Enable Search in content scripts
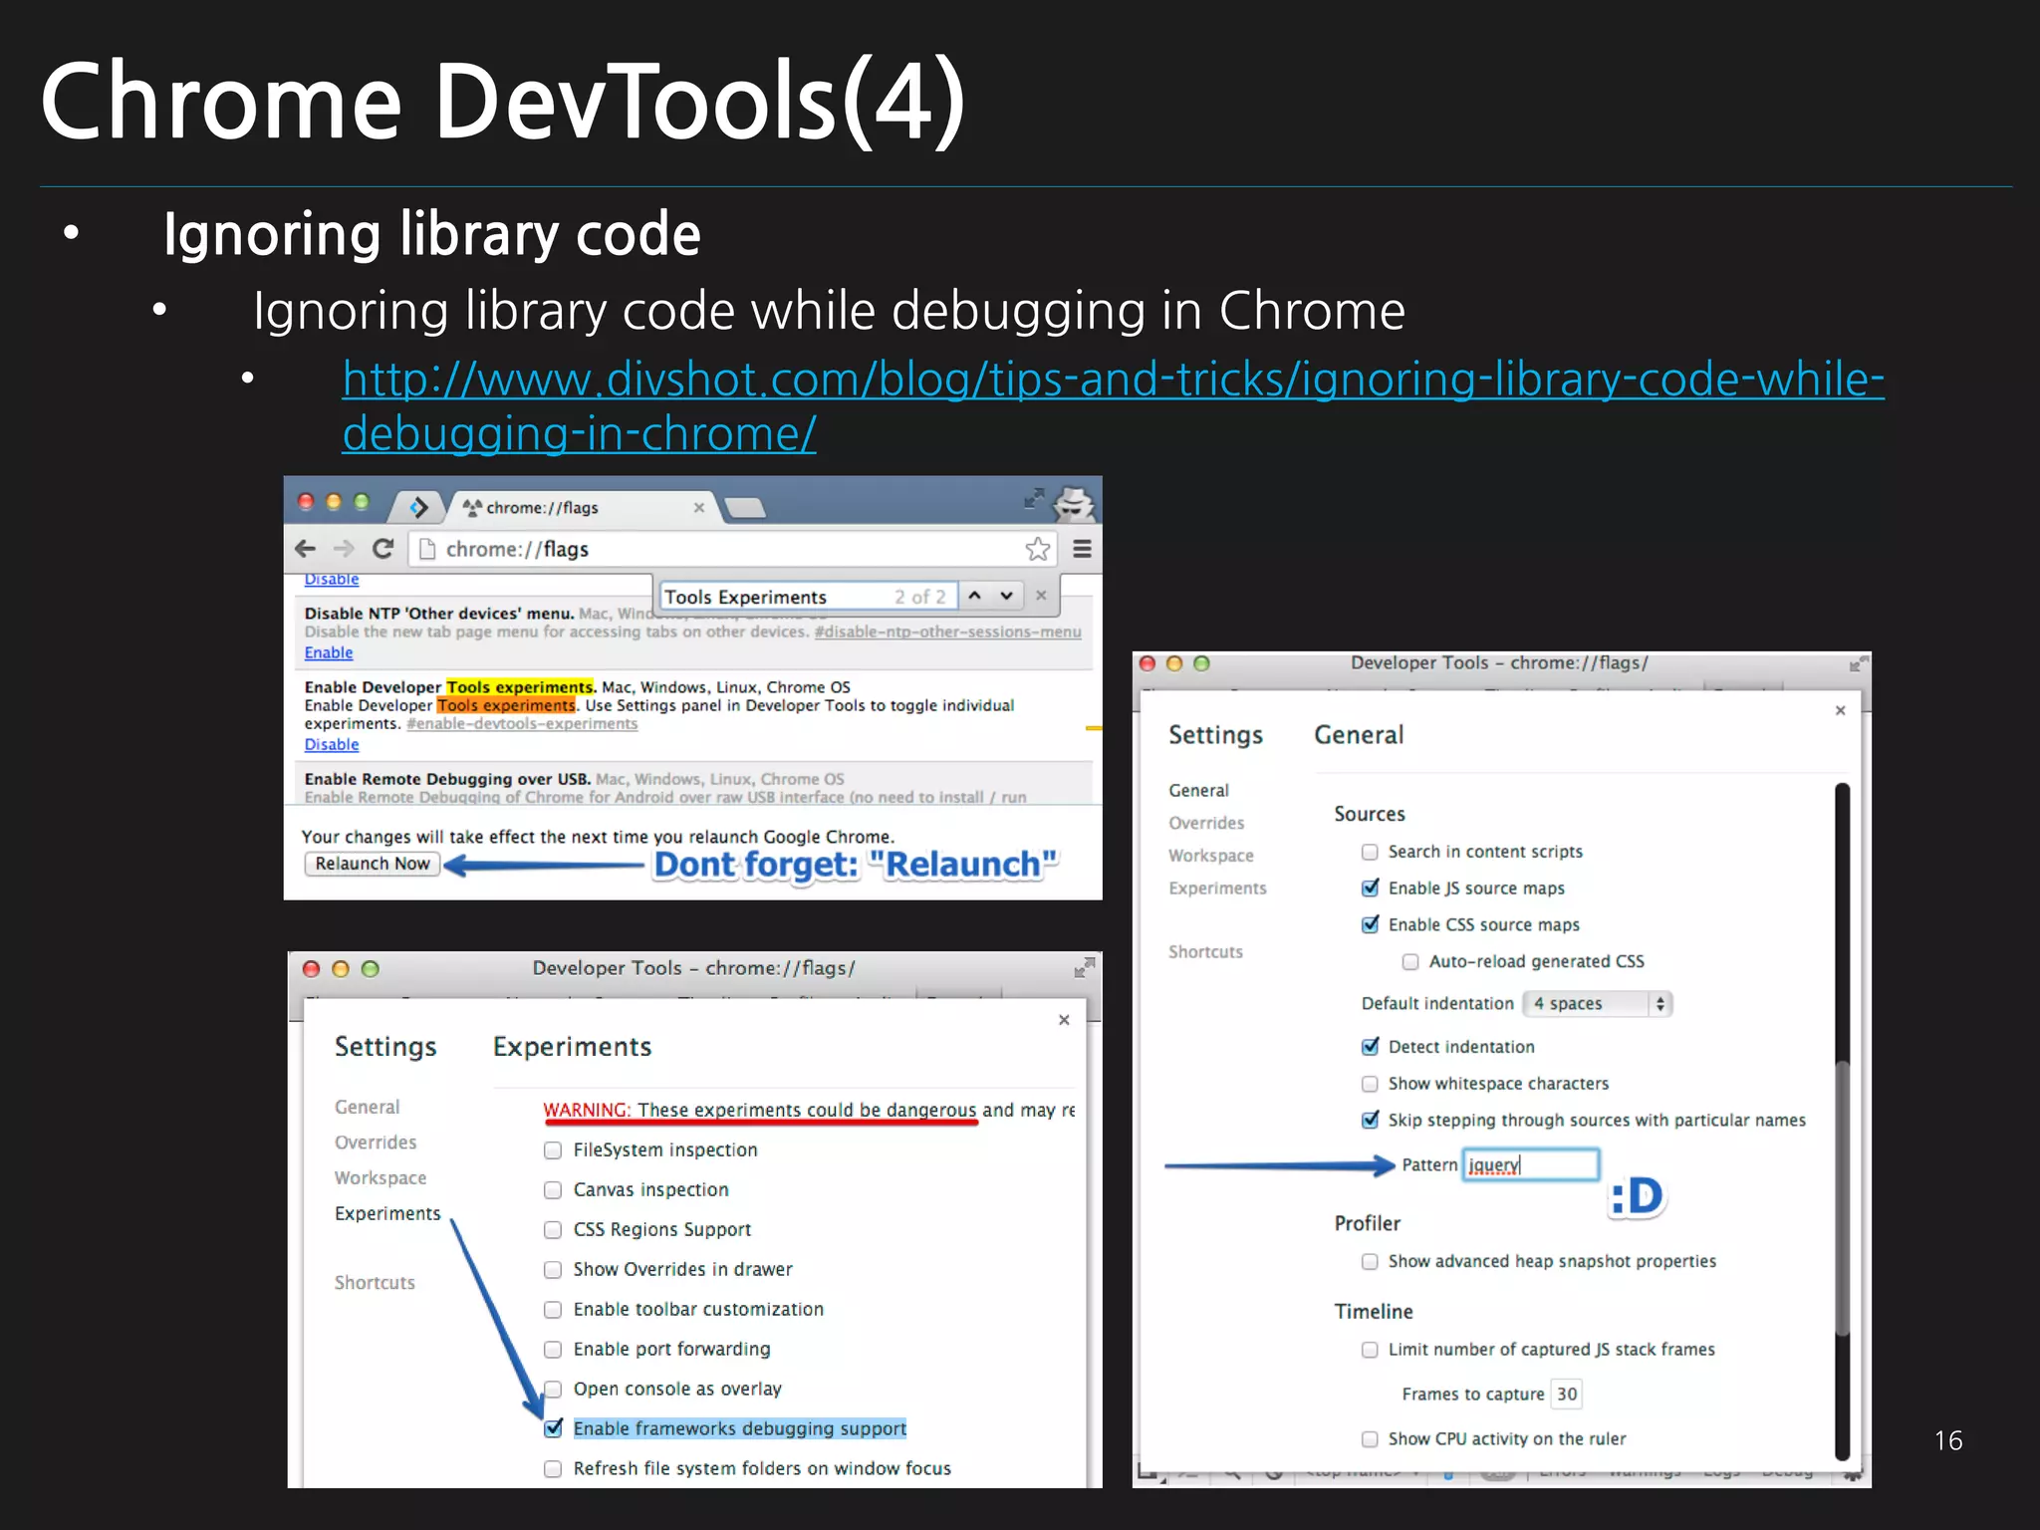The image size is (2040, 1530). 1370,852
